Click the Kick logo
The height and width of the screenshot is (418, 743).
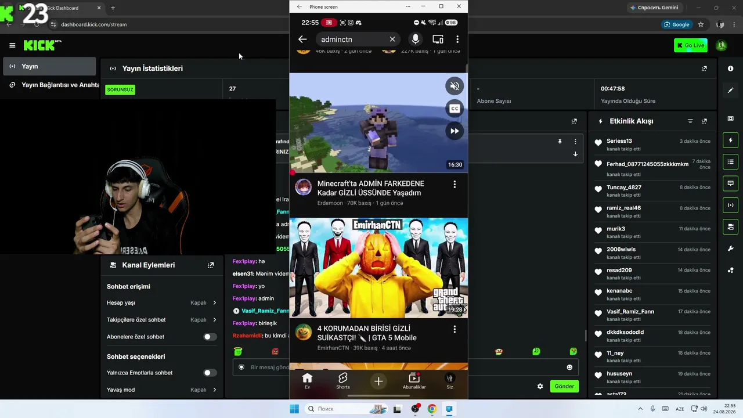point(42,45)
